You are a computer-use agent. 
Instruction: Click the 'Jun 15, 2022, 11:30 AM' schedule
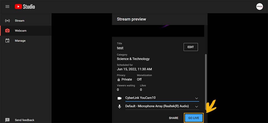(134, 69)
